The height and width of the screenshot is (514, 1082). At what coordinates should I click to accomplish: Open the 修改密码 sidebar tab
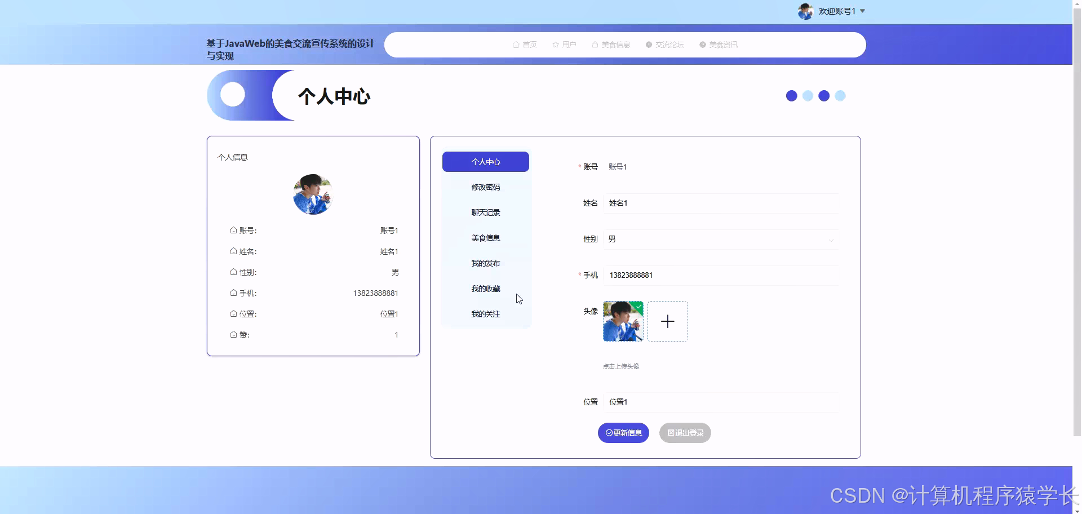[486, 187]
